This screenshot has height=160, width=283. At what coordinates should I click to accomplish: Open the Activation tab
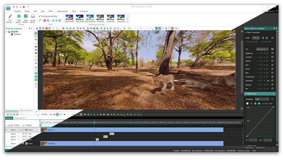pos(84,11)
